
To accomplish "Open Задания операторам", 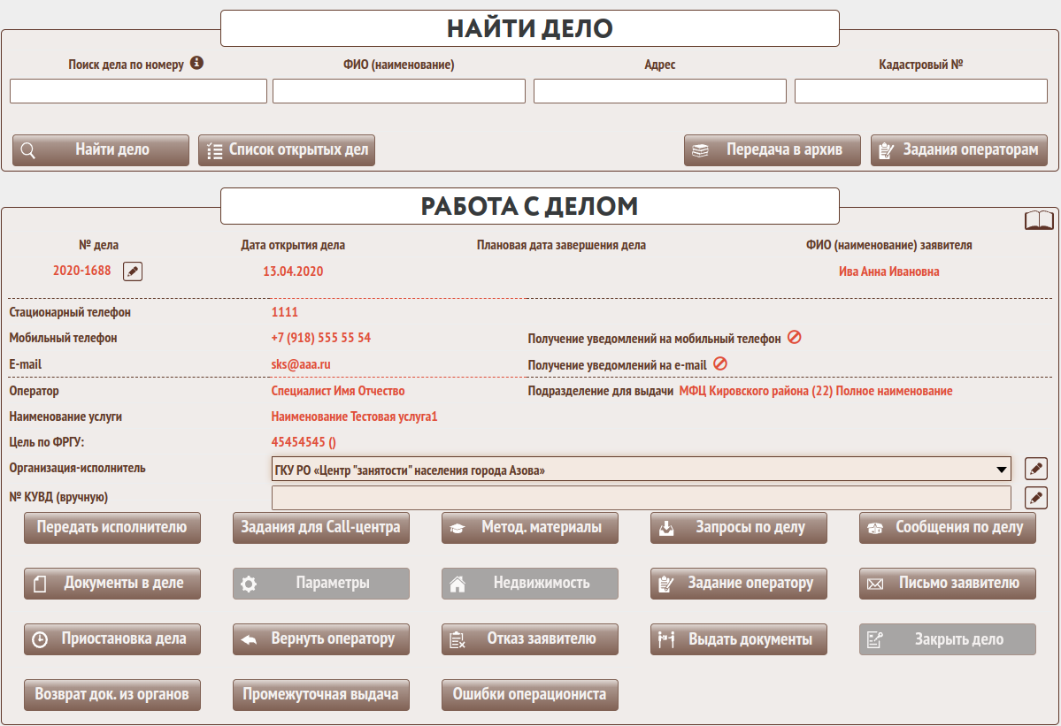I will point(959,150).
